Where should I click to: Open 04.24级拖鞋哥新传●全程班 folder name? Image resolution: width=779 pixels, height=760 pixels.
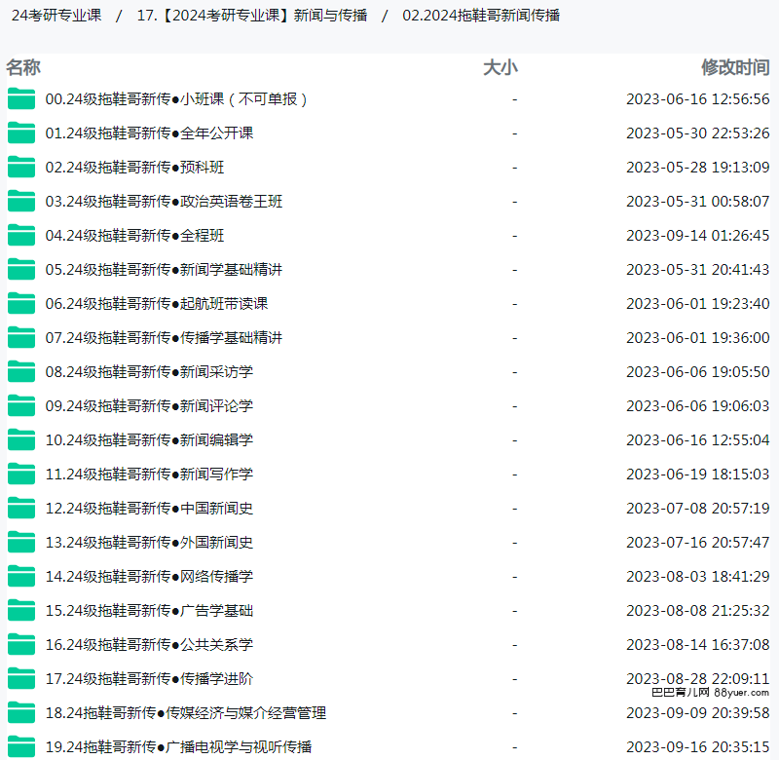tap(134, 236)
